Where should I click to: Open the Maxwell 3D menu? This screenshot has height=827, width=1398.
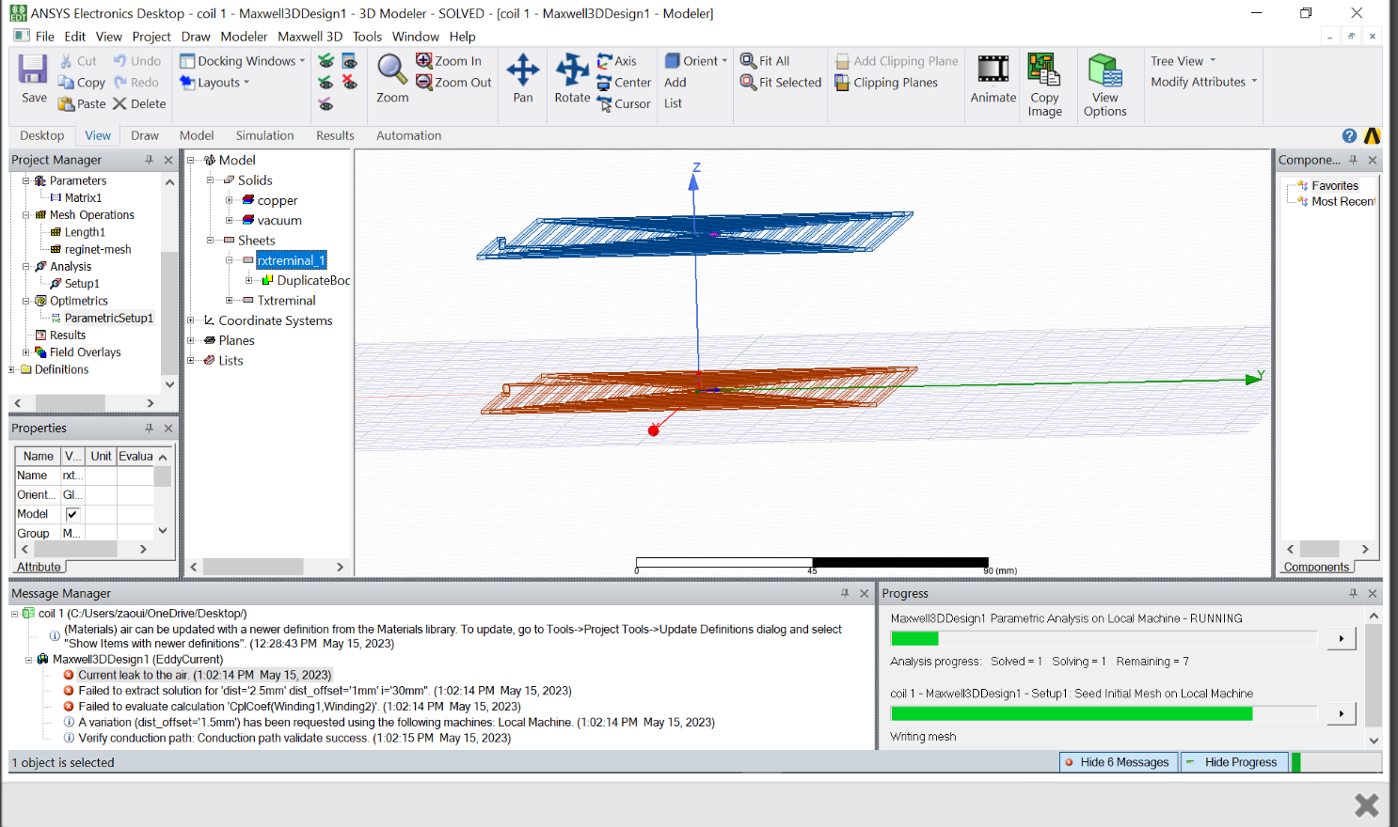(x=310, y=37)
